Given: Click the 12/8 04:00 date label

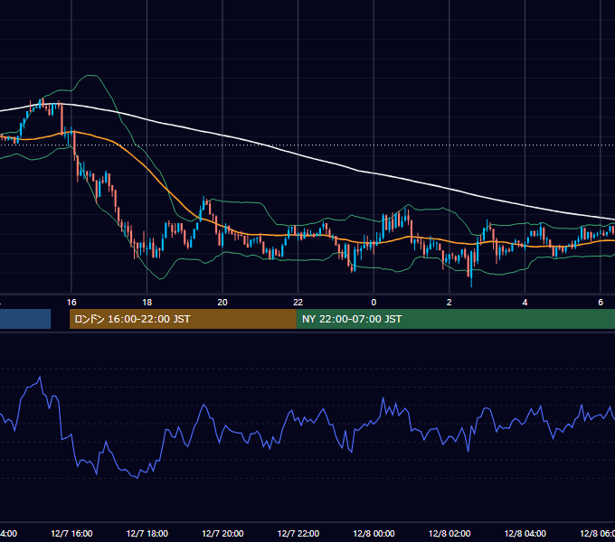Looking at the screenshot, I should click(525, 534).
